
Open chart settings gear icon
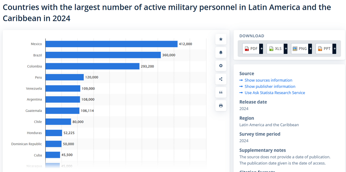point(221,66)
